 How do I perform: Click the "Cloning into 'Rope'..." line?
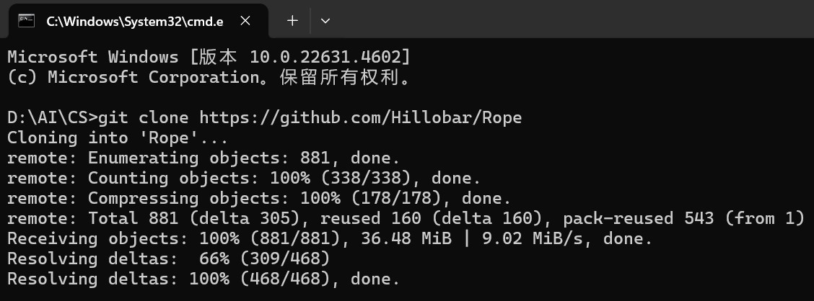click(x=118, y=138)
